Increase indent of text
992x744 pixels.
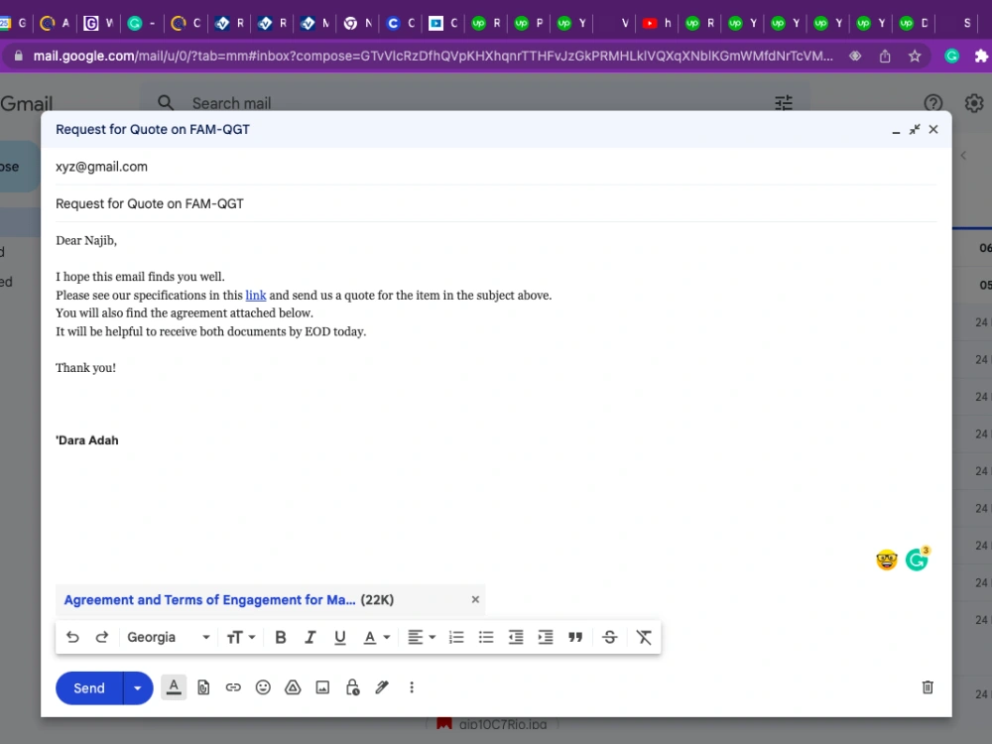(x=546, y=637)
